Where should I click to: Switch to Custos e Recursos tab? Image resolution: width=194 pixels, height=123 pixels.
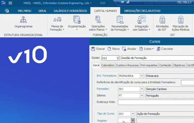(x=127, y=65)
